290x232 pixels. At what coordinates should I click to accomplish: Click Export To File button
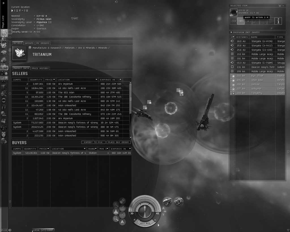click(x=93, y=142)
